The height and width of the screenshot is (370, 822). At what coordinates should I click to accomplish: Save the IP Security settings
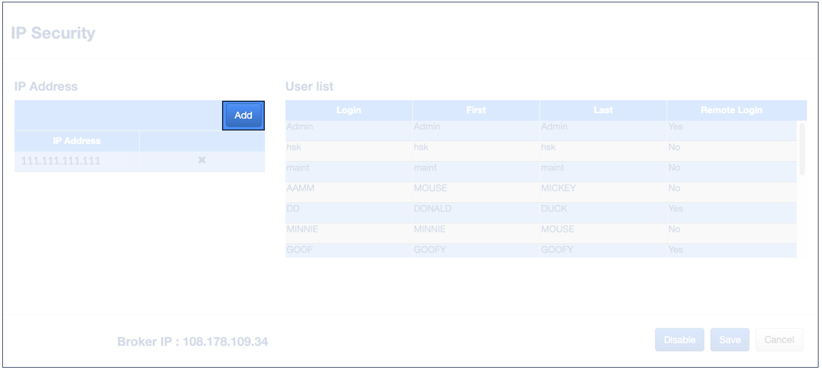[729, 340]
